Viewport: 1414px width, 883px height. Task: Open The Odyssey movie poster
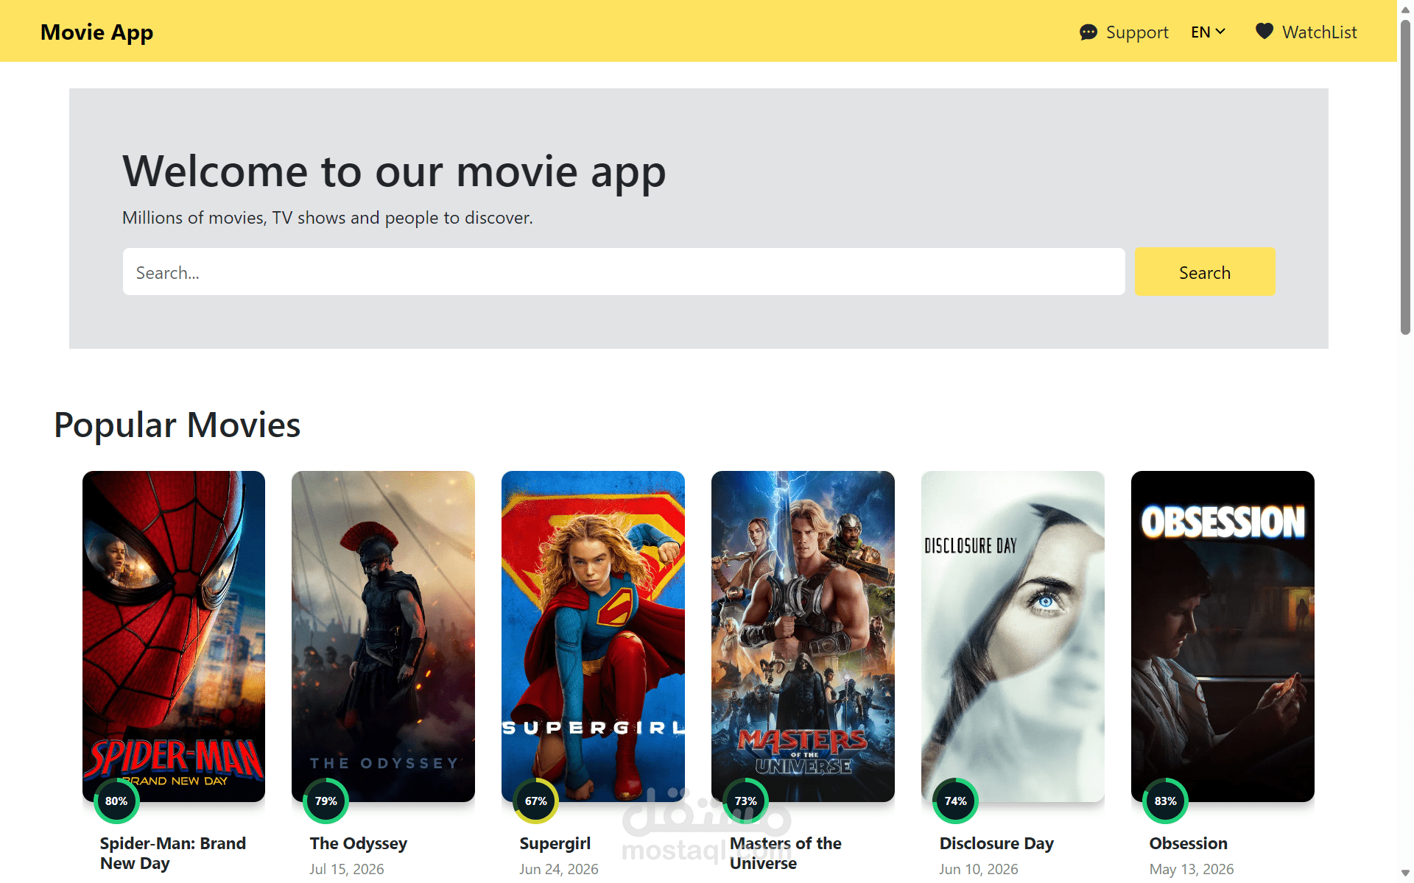click(383, 636)
